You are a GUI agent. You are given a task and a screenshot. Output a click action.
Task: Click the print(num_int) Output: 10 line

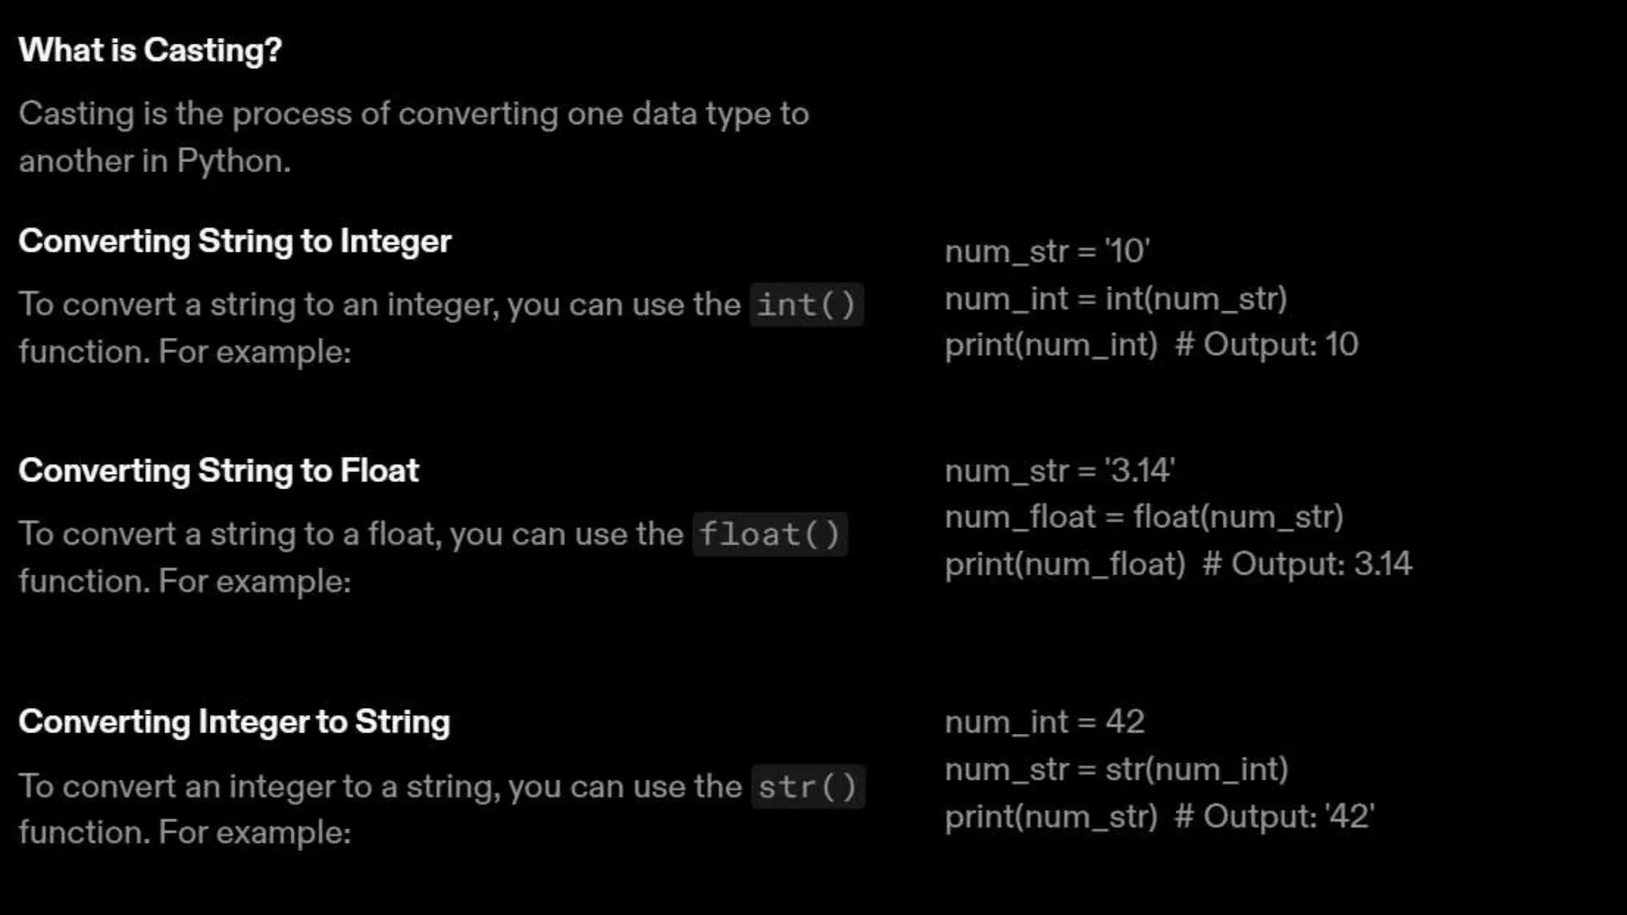point(1151,345)
